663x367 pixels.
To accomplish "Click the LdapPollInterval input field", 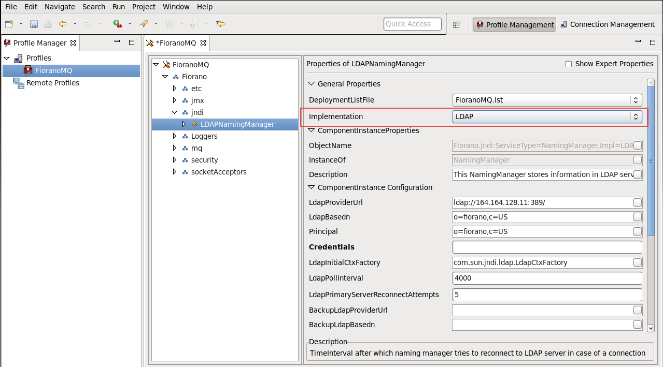I will [x=547, y=278].
